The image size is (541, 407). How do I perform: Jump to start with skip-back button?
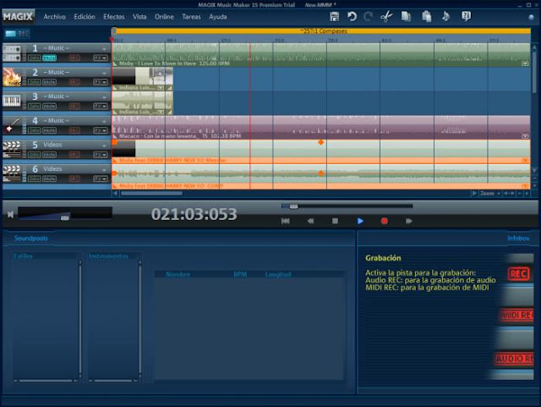[x=286, y=221]
